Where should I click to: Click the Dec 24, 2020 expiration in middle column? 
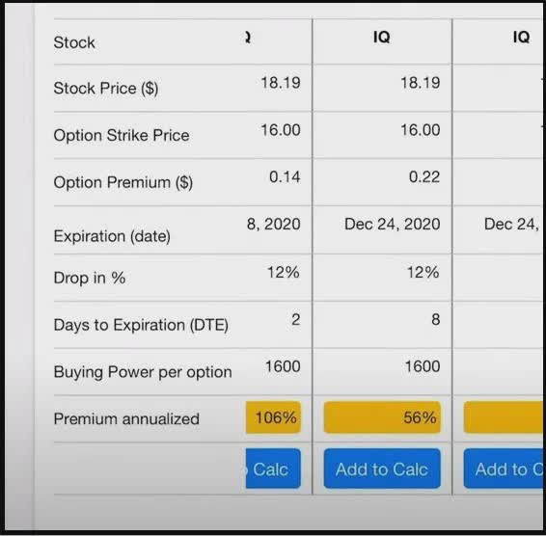[x=392, y=224]
